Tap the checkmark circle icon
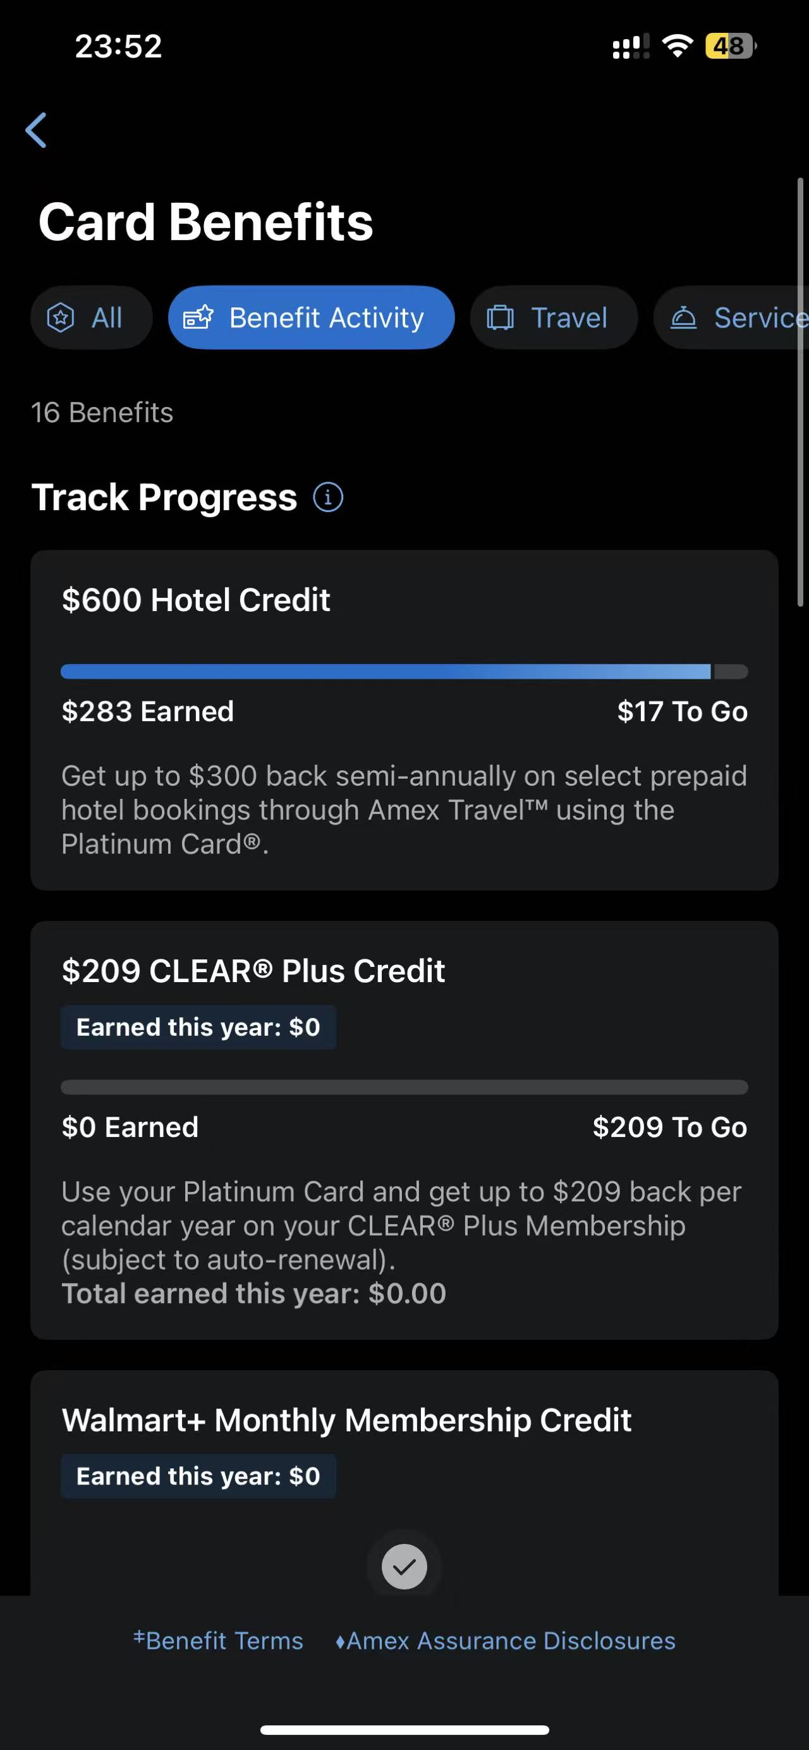Viewport: 809px width, 1750px height. 404,1567
